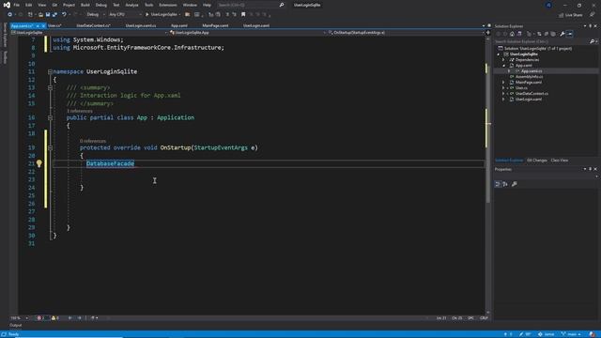Collapse the UserLoginSqlite project node

pos(499,54)
